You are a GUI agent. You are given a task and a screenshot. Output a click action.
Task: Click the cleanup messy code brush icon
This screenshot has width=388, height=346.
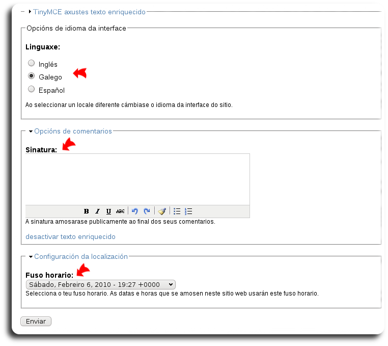[x=162, y=211]
